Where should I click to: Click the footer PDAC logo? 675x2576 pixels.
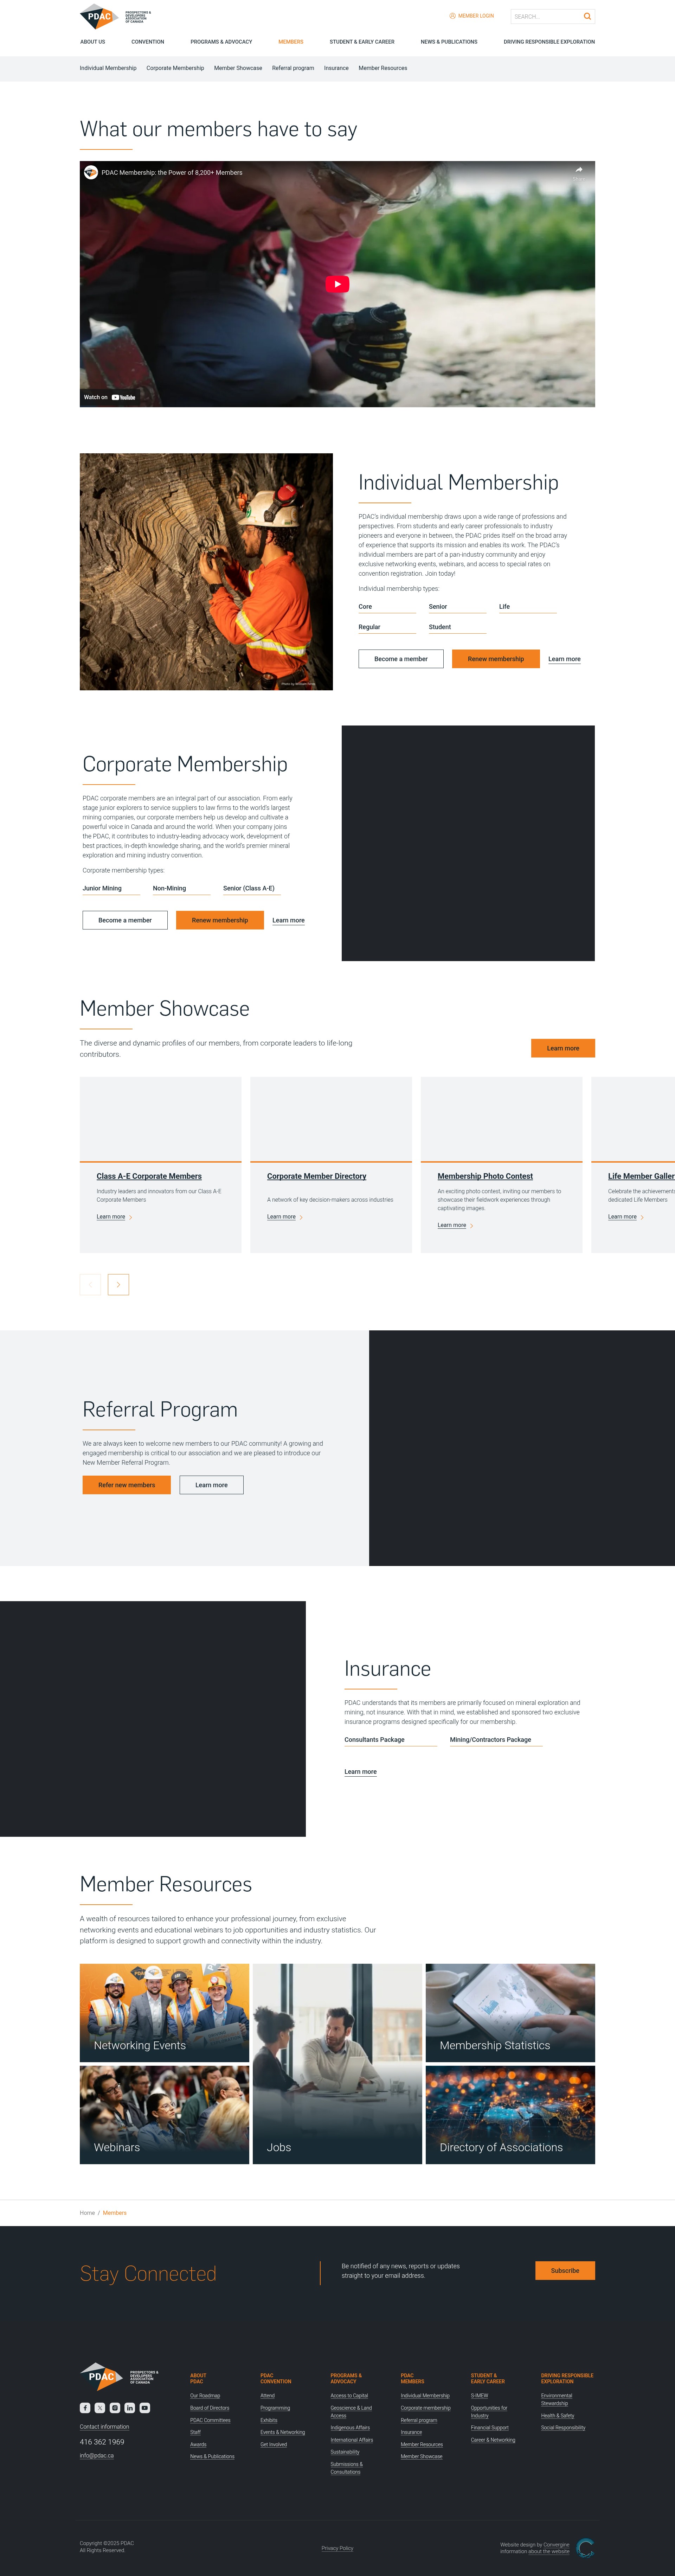pyautogui.click(x=119, y=2377)
